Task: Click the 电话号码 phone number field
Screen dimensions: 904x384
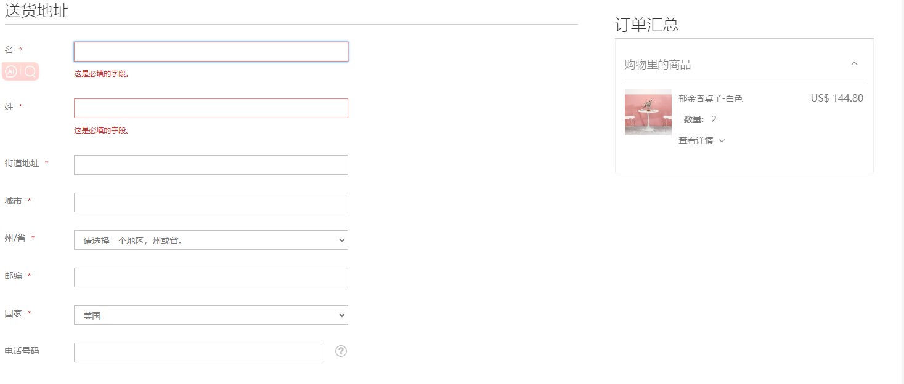Action: coord(199,353)
